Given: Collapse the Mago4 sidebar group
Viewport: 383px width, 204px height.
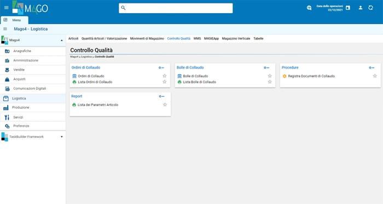Looking at the screenshot, I should [61, 40].
